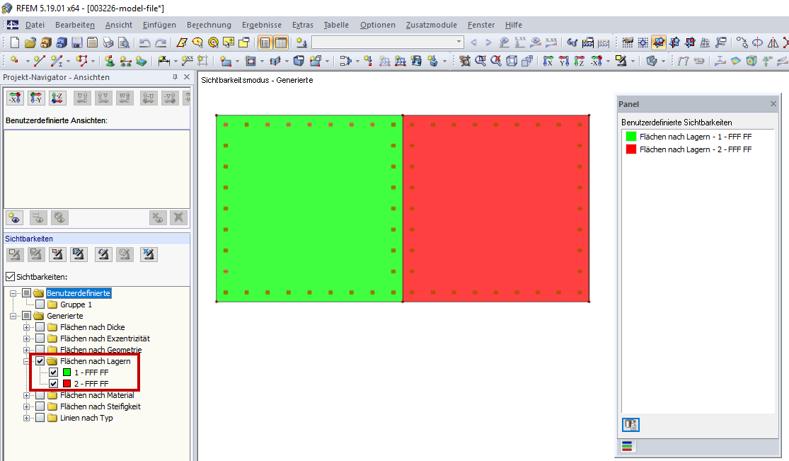Disable the green 1 - FFF FF visibility checkbox
Viewport: 789px width, 461px height.
pyautogui.click(x=53, y=372)
